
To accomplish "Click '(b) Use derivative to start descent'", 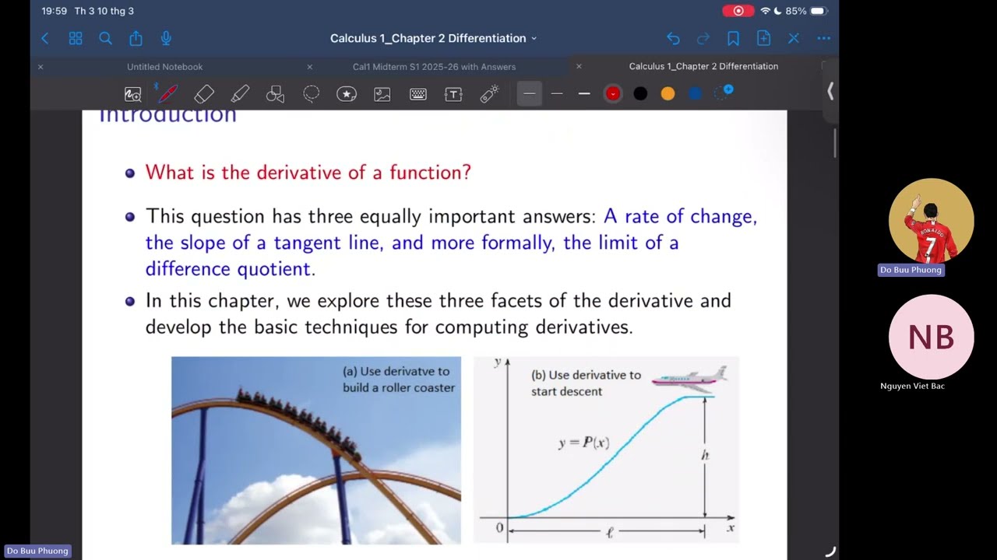I will 586,383.
